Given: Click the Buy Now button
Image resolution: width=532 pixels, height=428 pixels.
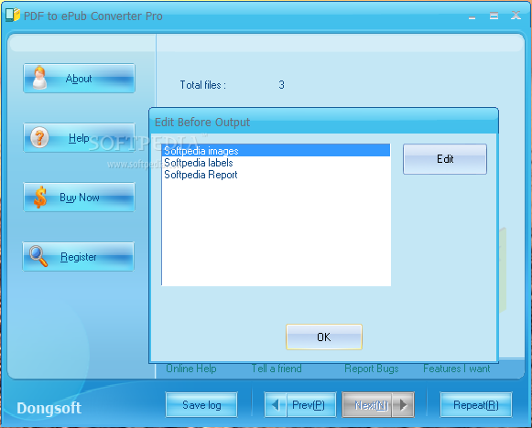Looking at the screenshot, I should [79, 198].
